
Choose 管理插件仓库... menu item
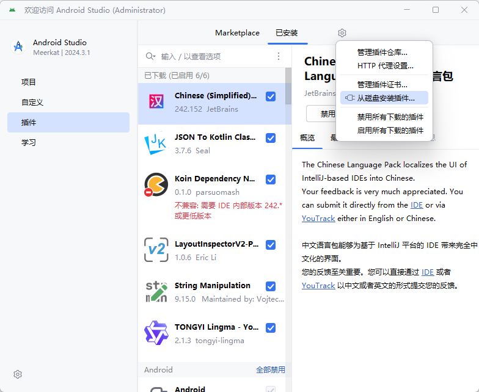[x=382, y=53]
